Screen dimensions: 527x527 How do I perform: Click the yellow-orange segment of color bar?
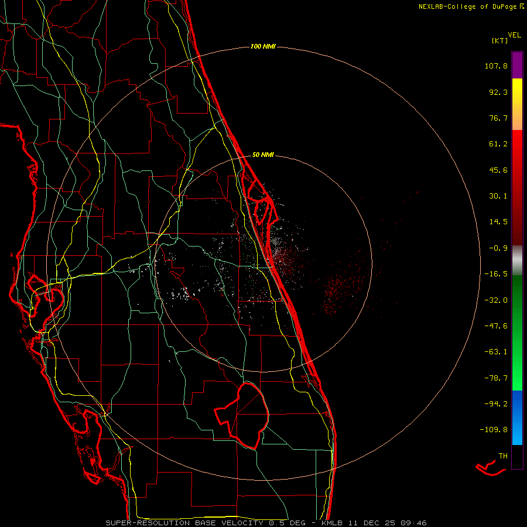pyautogui.click(x=517, y=104)
